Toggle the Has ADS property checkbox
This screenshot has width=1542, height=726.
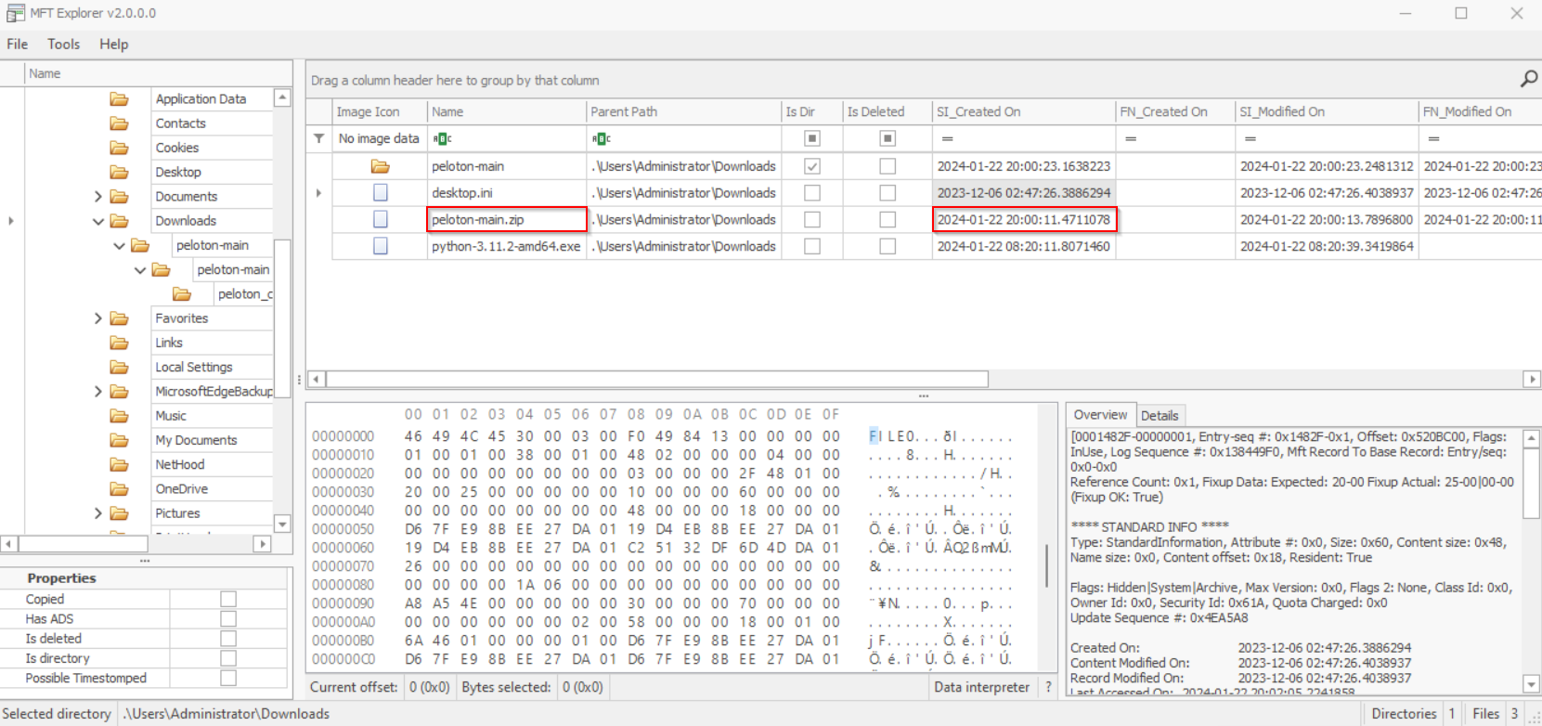point(228,619)
